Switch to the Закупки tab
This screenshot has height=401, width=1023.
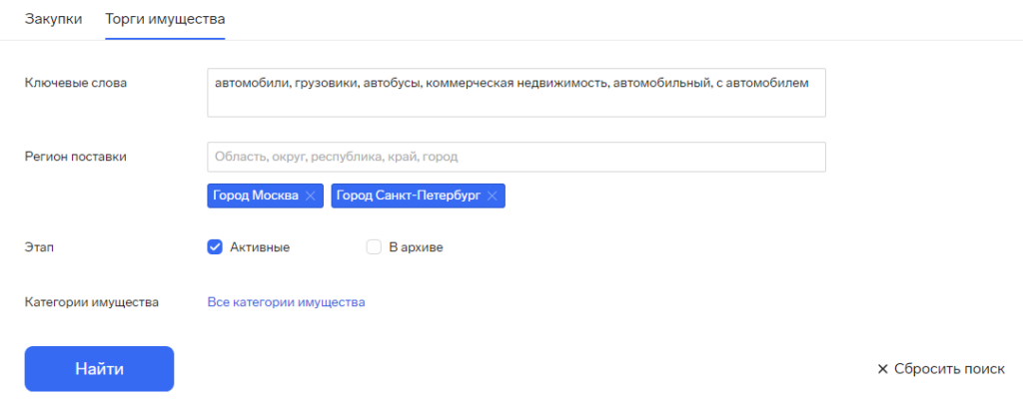coord(53,19)
